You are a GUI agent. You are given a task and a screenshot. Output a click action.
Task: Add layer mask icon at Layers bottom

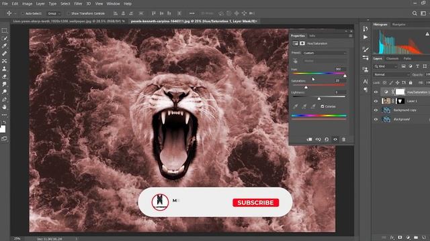[400, 238]
